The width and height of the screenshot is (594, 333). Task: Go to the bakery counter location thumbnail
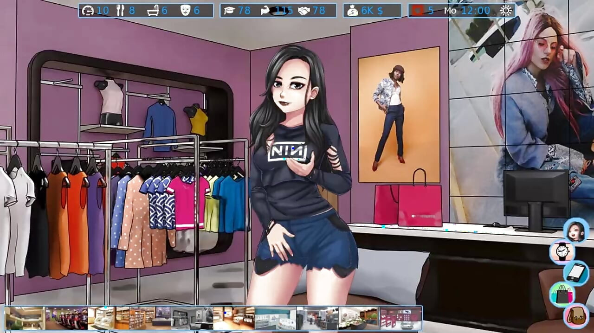(109, 318)
